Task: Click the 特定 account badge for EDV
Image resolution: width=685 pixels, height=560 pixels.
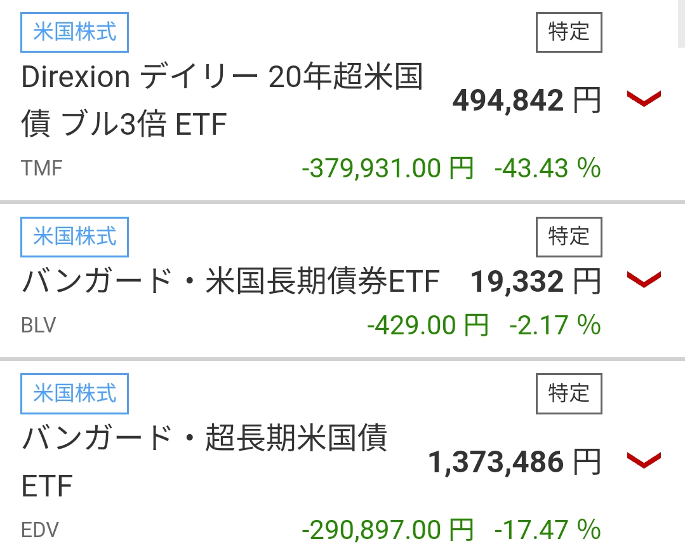Action: [x=569, y=393]
